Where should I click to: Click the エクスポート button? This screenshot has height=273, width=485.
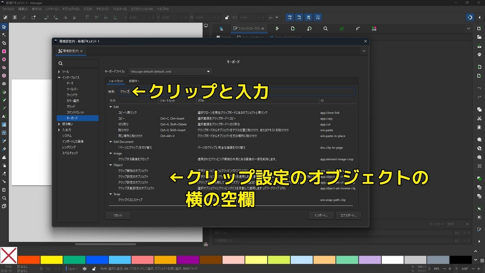click(x=348, y=215)
